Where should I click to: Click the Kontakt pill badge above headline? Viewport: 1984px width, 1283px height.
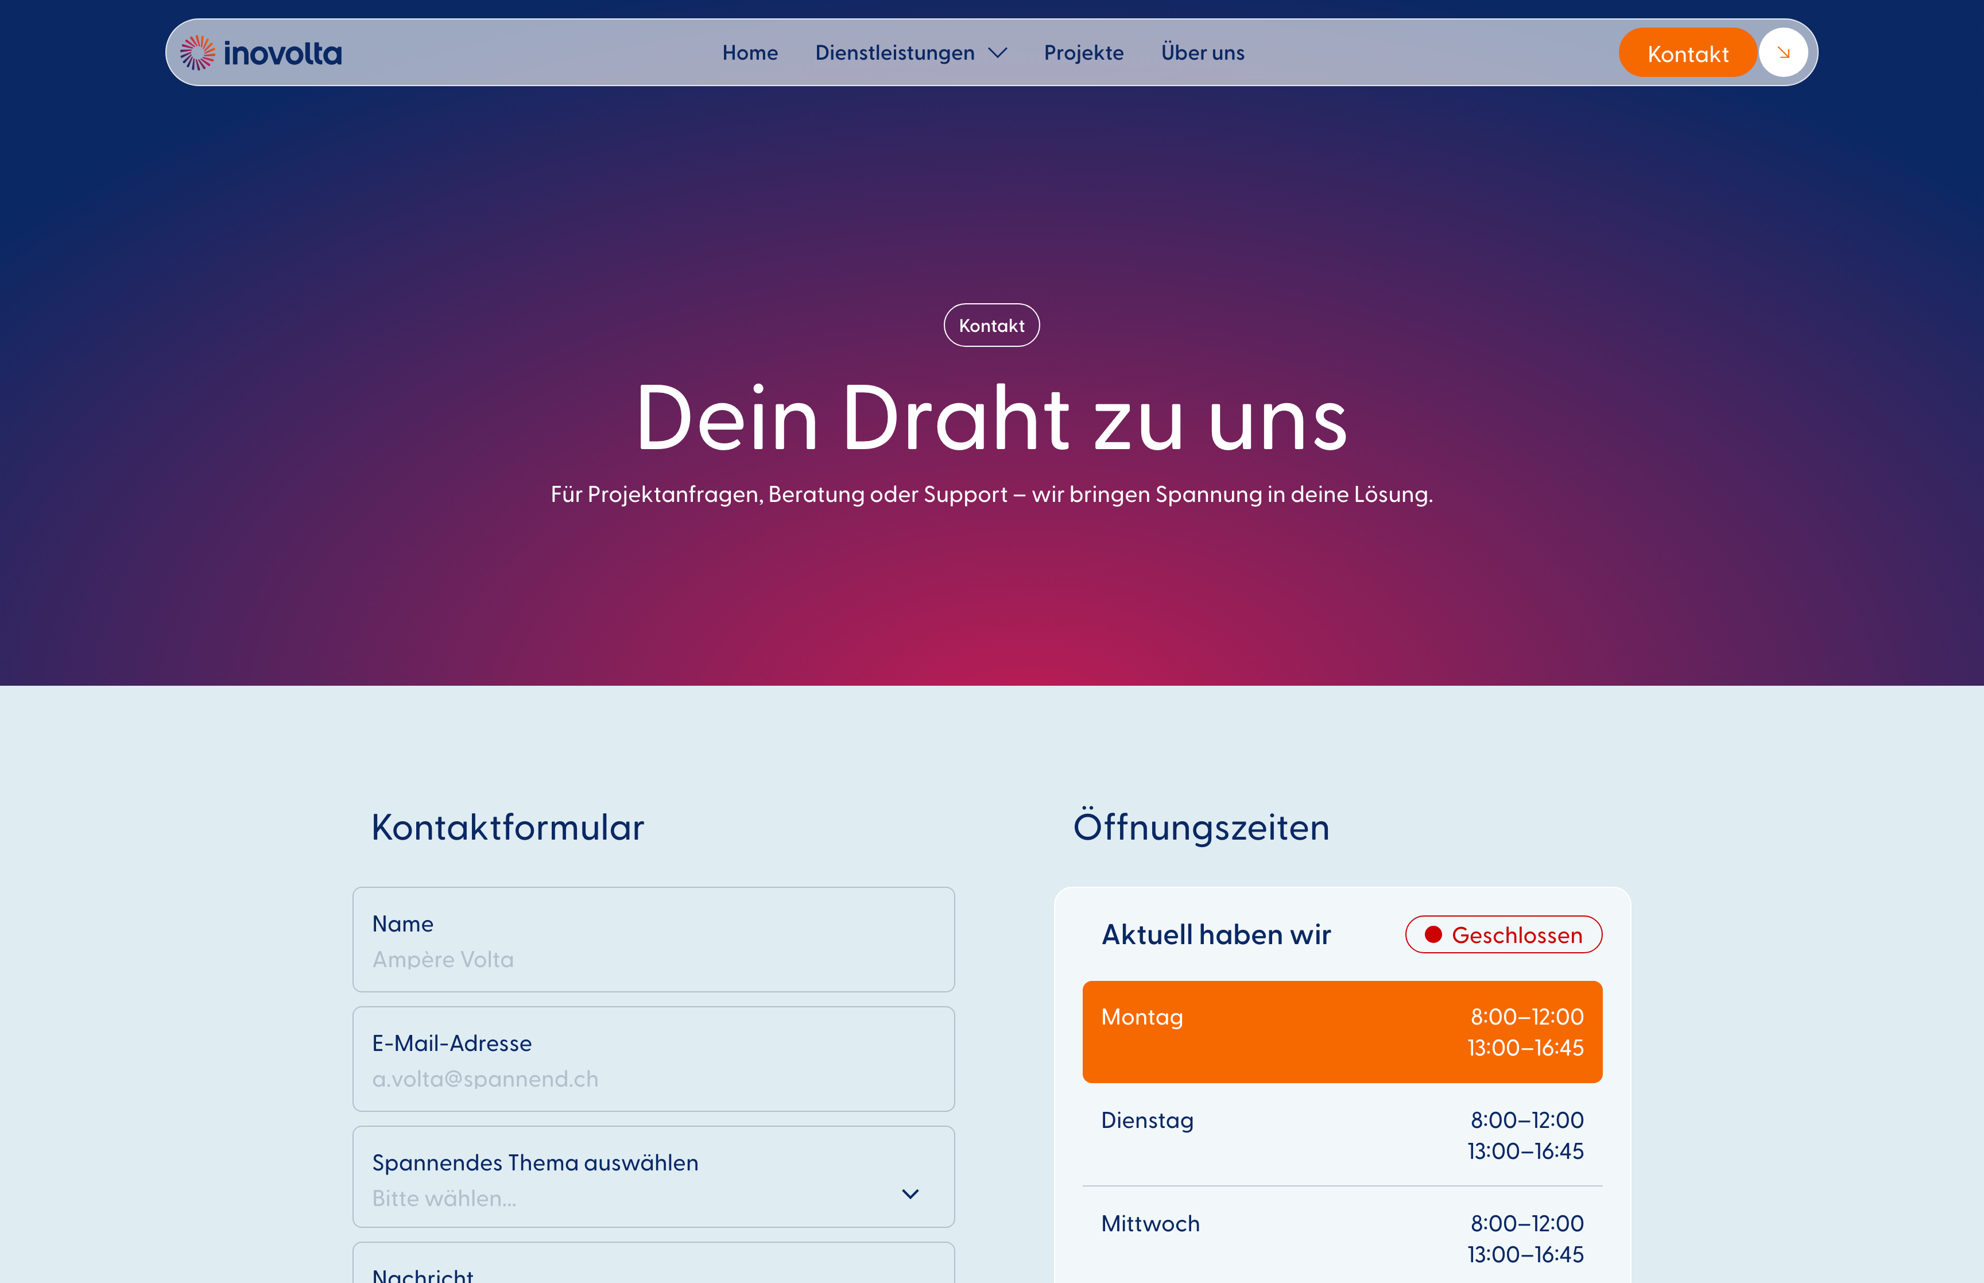(x=991, y=326)
